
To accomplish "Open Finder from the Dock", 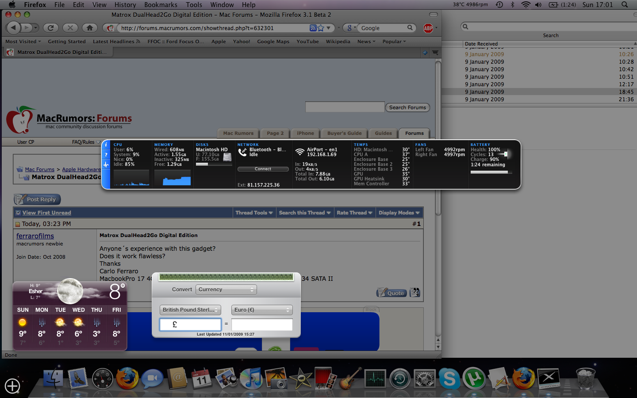I will point(54,379).
